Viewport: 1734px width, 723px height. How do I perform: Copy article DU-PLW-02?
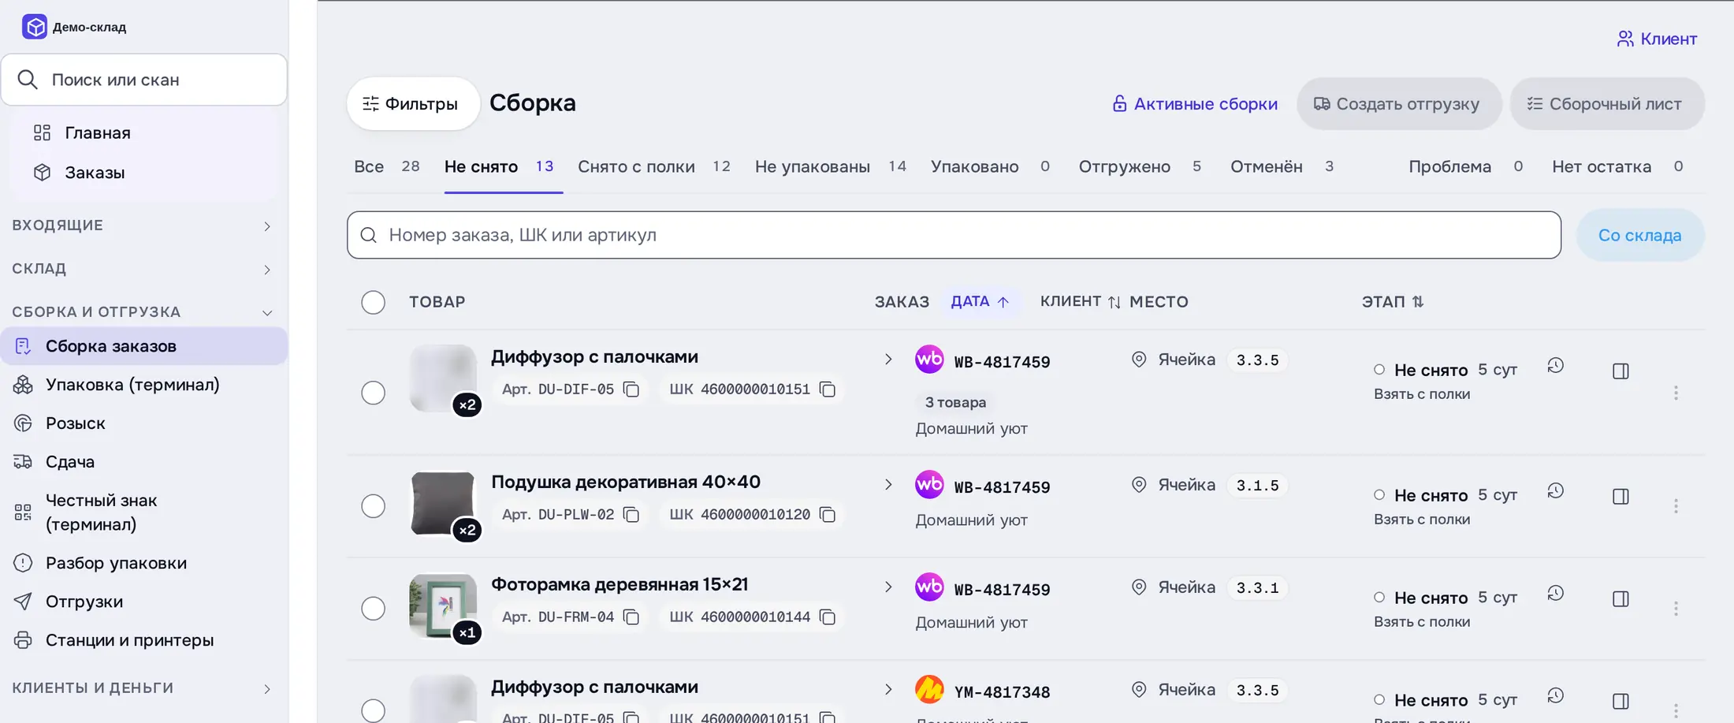[631, 515]
